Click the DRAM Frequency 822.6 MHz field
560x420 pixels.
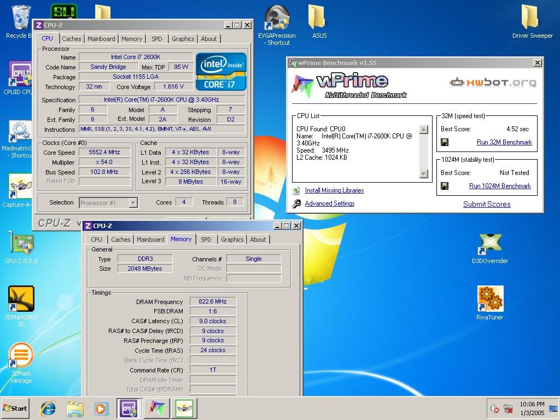point(213,301)
